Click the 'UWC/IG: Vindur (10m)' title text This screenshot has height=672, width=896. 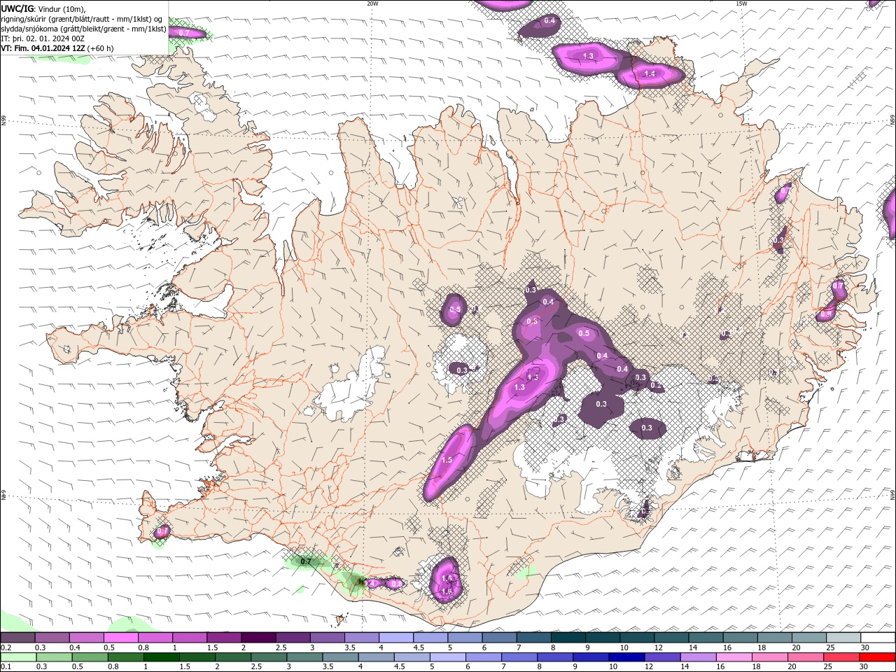point(43,8)
